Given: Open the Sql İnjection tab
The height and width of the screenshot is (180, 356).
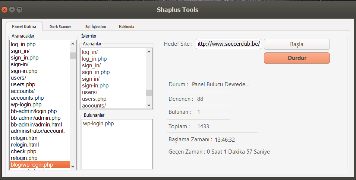Looking at the screenshot, I should 95,26.
